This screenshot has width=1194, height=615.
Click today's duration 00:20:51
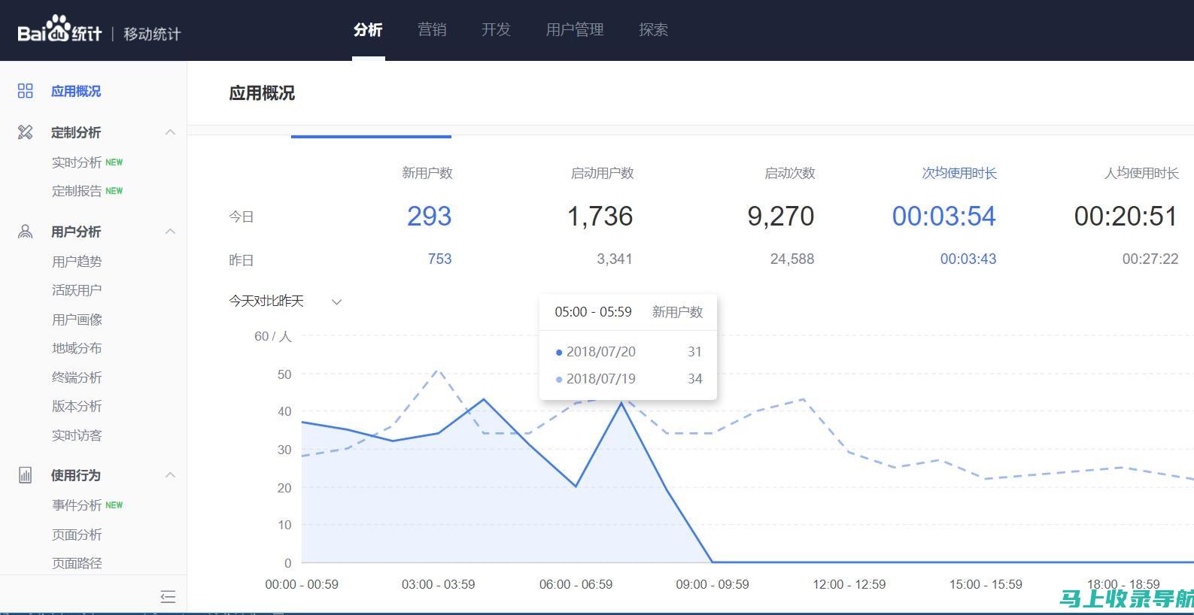tap(1126, 217)
